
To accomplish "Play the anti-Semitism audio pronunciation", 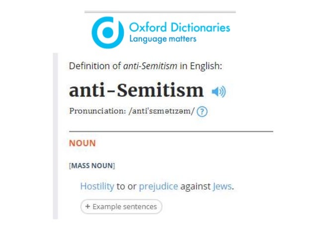I will (219, 92).
